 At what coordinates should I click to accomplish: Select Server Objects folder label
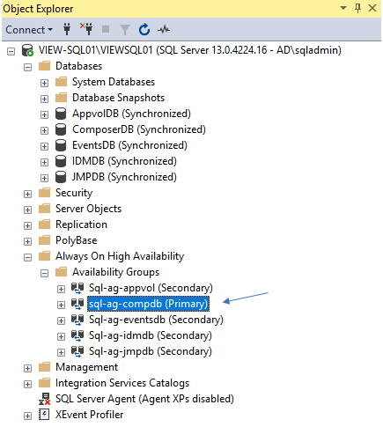[88, 209]
